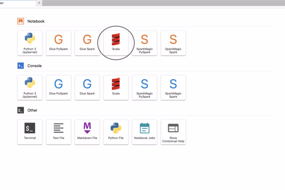
Task: Launch Glue PySpark notebook
Action: [59, 43]
